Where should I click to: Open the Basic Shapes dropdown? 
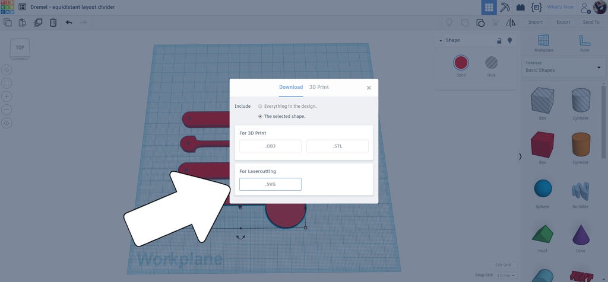pyautogui.click(x=564, y=68)
